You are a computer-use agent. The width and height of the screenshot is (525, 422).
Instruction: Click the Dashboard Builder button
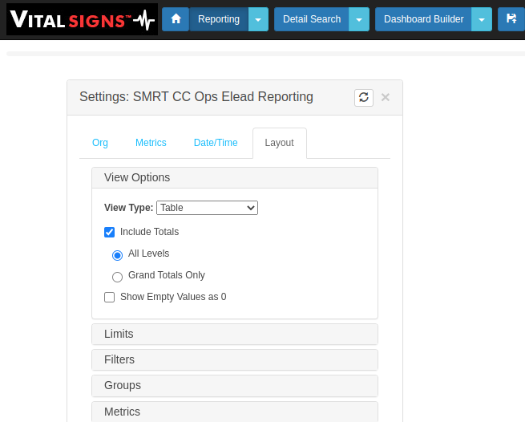pos(423,19)
